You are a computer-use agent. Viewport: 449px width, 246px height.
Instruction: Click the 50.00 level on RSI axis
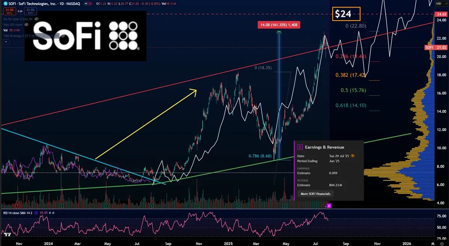441,227
